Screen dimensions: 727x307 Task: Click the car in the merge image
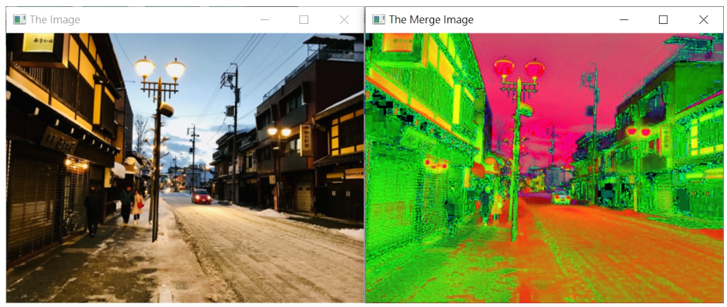pyautogui.click(x=561, y=197)
